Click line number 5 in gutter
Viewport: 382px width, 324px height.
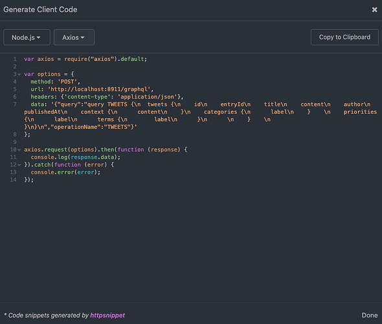pyautogui.click(x=15, y=89)
